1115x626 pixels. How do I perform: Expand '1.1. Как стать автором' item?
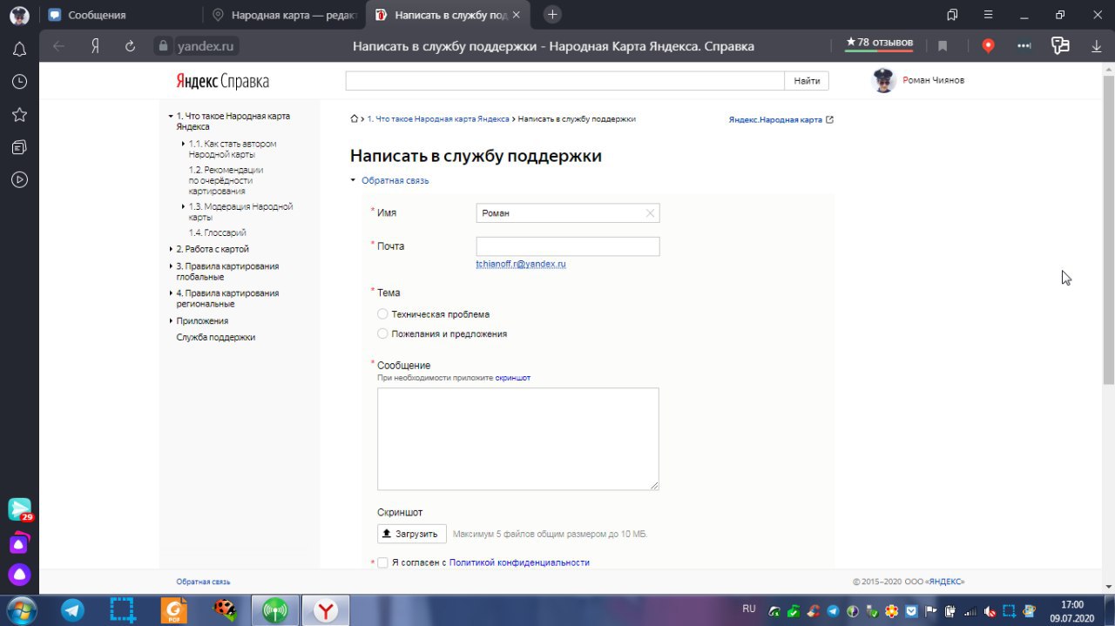[184, 144]
